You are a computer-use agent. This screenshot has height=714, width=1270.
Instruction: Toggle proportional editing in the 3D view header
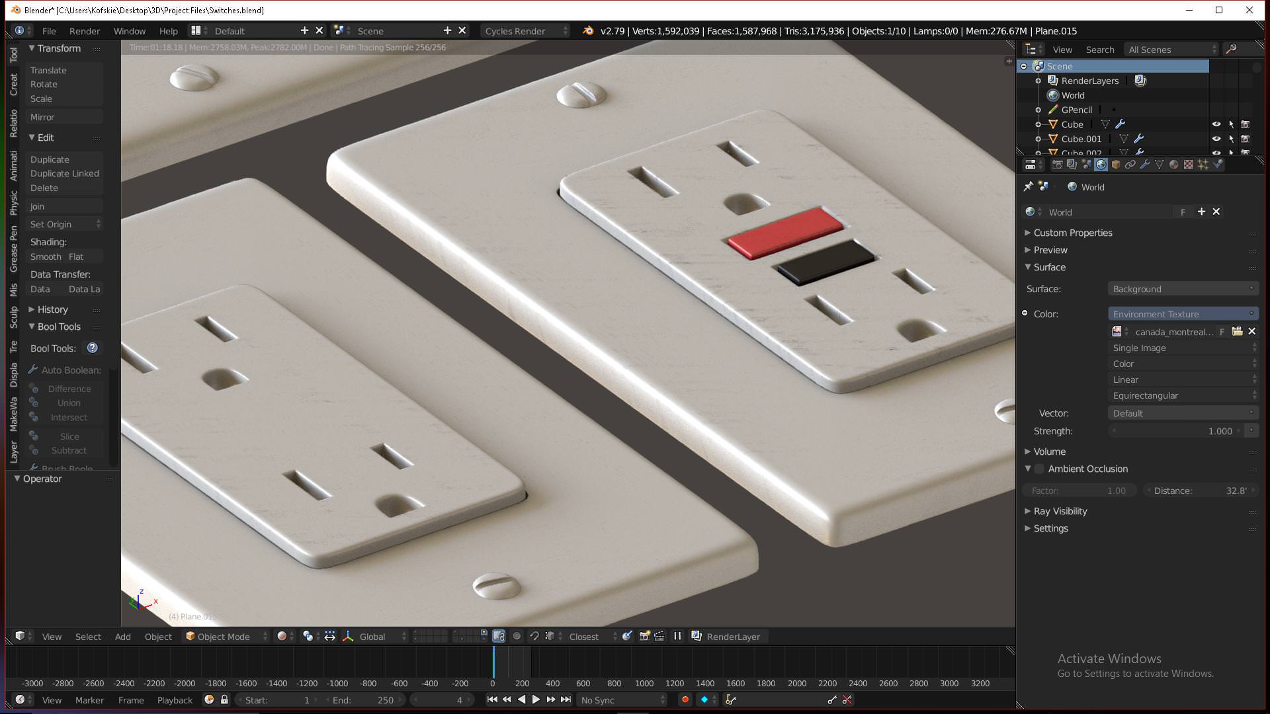pos(517,636)
